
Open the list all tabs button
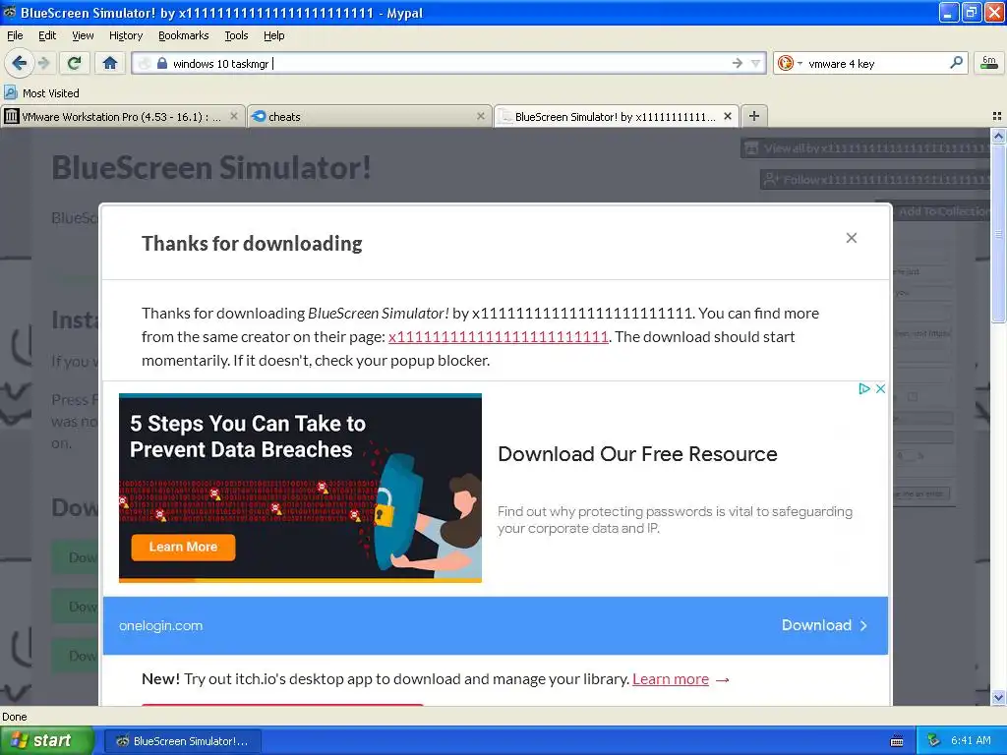click(x=997, y=116)
